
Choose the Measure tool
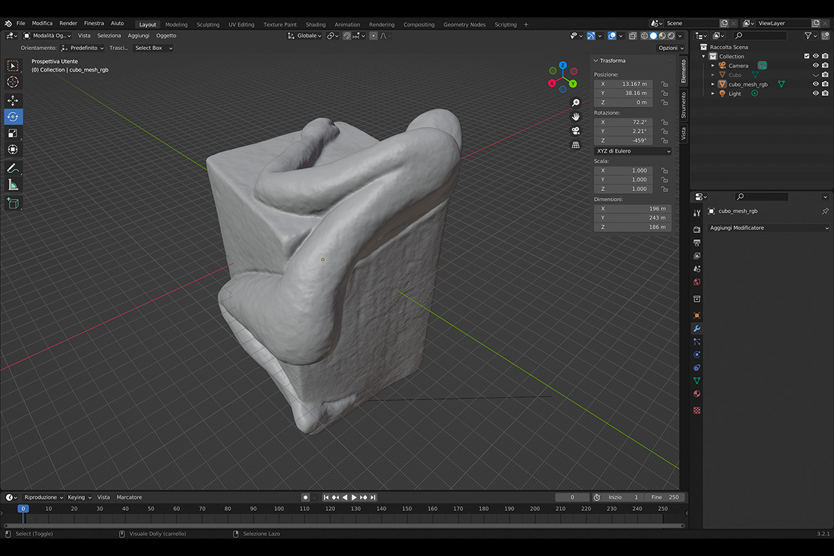pos(13,184)
